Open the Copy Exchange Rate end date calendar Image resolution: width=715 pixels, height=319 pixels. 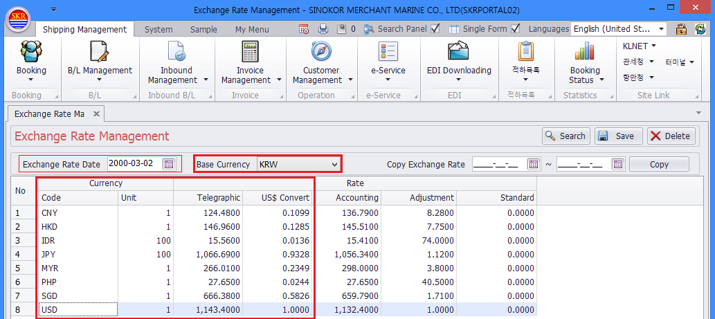coord(618,165)
